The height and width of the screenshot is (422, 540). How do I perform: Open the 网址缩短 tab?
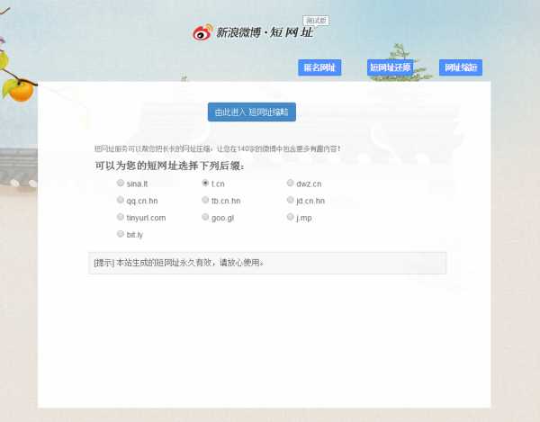click(x=461, y=67)
